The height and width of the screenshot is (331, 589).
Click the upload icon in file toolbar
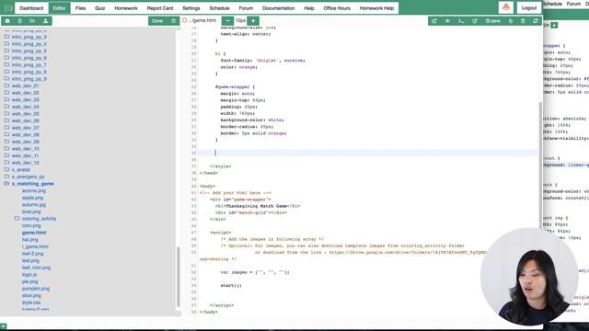pyautogui.click(x=45, y=21)
